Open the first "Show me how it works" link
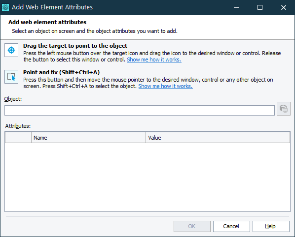The width and height of the screenshot is (295, 237). tap(154, 59)
